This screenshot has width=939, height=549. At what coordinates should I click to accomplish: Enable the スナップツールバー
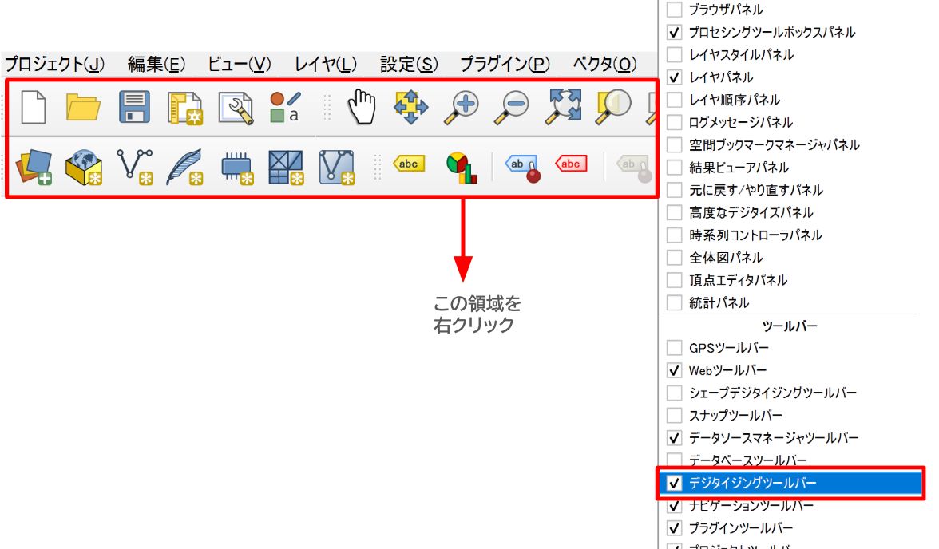[x=674, y=416]
